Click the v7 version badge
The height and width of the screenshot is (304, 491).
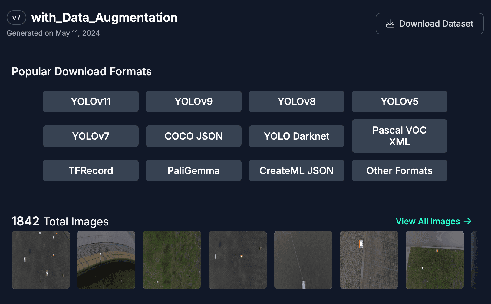[x=16, y=18]
